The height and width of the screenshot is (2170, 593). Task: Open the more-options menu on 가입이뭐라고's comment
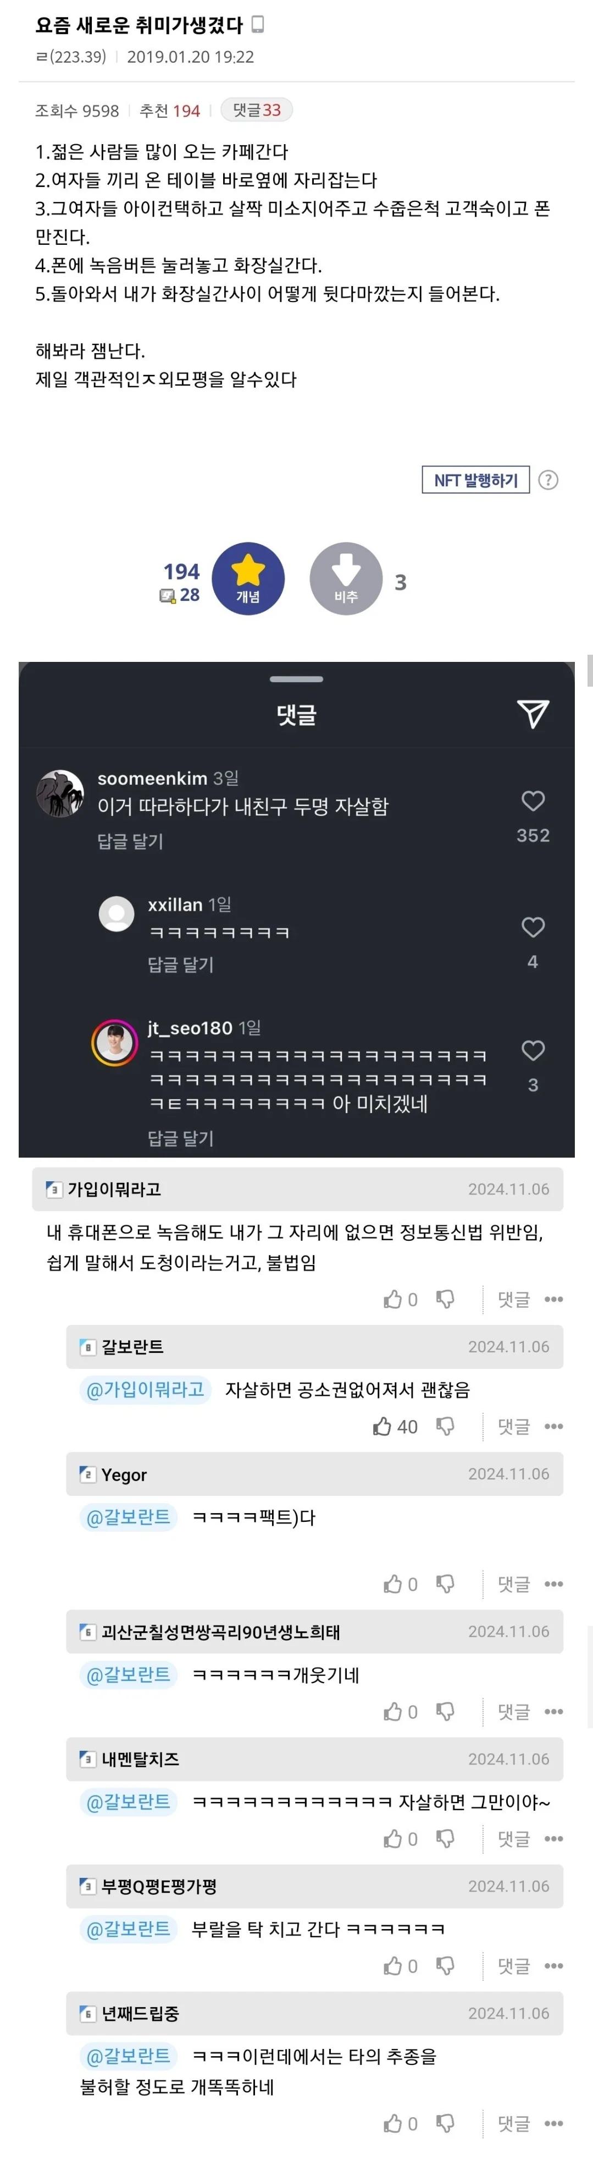pos(555,1299)
